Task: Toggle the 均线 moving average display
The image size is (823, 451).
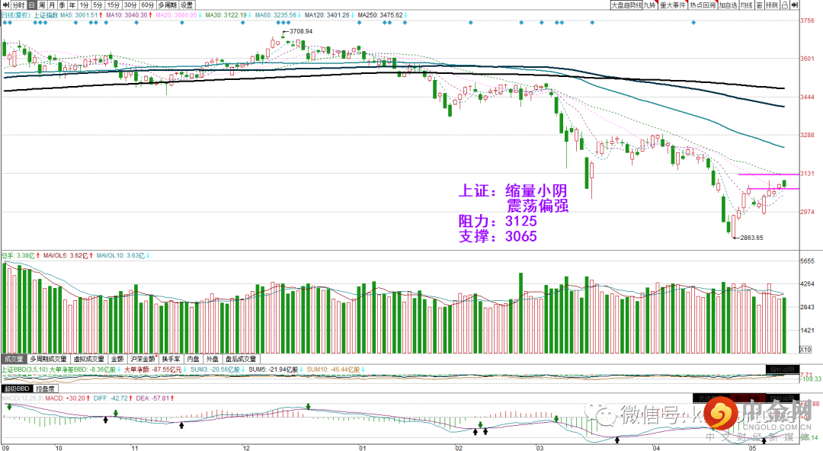Action: coord(746,5)
